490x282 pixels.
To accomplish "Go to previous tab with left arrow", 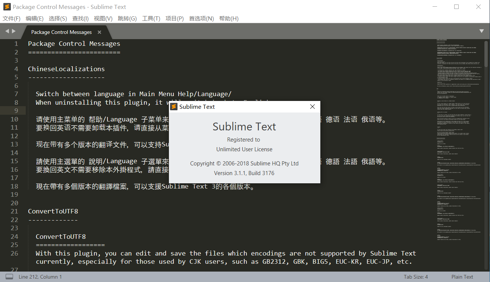I will pyautogui.click(x=7, y=31).
